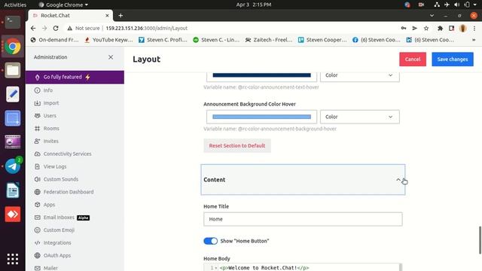Click the Import sidebar icon
Image resolution: width=482 pixels, height=271 pixels.
pyautogui.click(x=37, y=103)
